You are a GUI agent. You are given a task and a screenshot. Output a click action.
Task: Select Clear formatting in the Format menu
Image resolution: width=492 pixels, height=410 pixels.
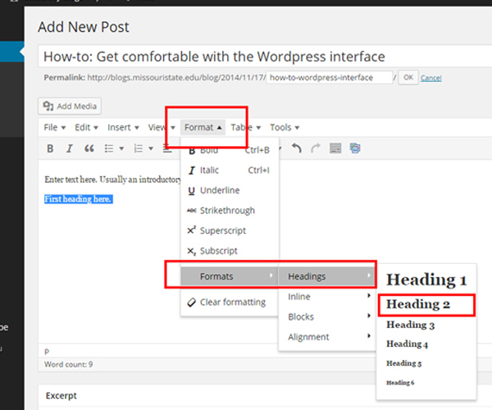click(x=233, y=302)
